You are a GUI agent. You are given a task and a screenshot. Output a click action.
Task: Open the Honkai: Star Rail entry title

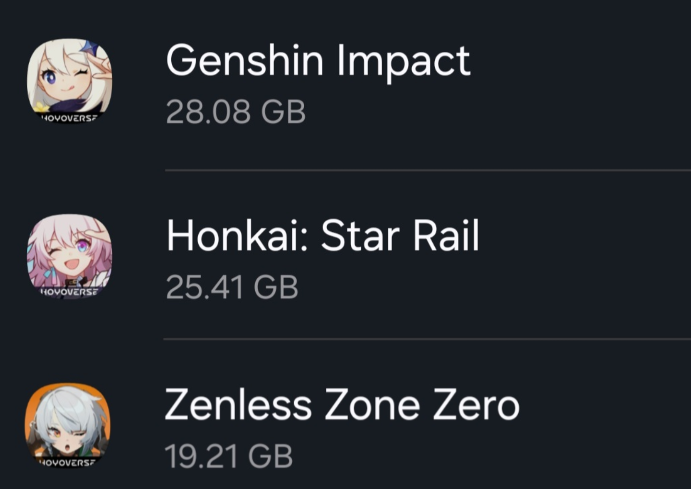point(322,236)
